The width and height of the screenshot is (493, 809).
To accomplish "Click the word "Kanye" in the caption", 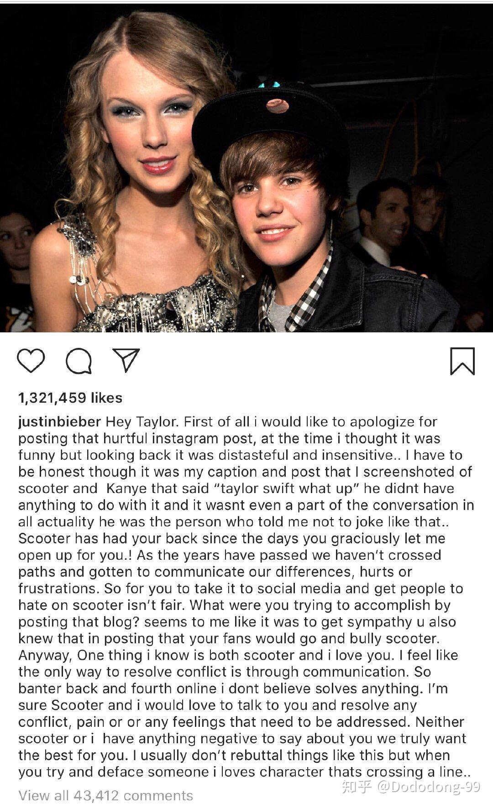I will coord(127,489).
